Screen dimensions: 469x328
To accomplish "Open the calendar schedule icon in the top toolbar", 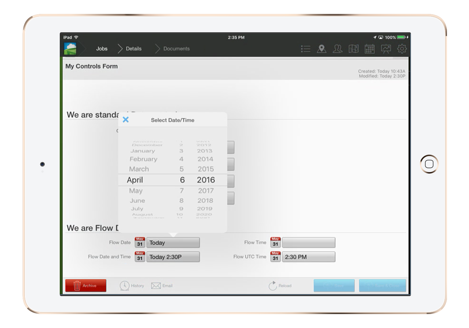I will click(370, 49).
